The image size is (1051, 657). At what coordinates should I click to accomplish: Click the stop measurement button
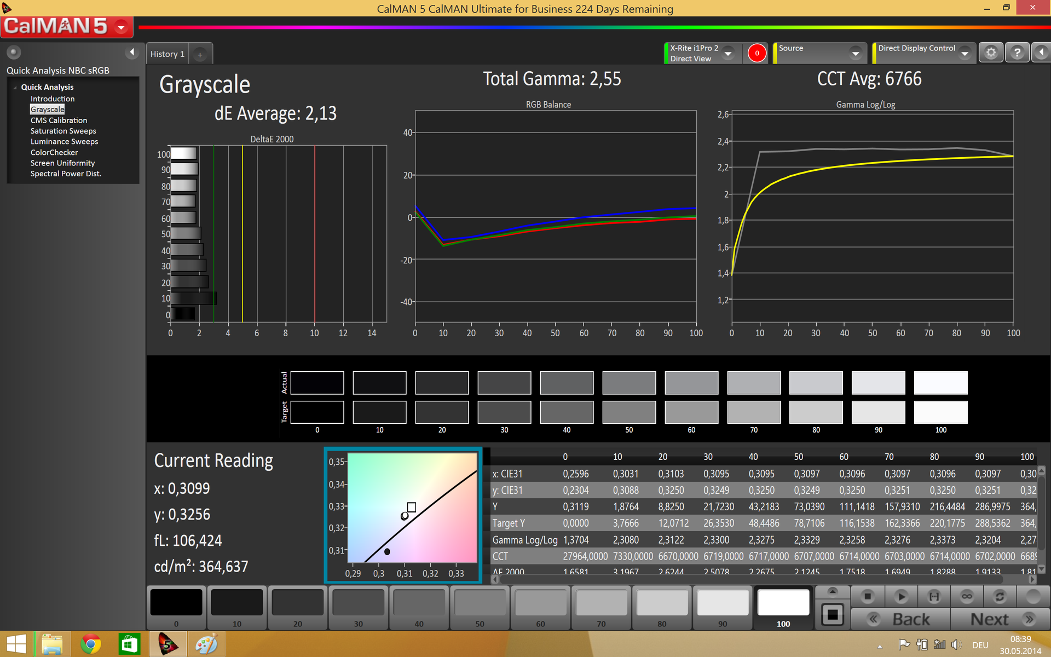pyautogui.click(x=867, y=596)
